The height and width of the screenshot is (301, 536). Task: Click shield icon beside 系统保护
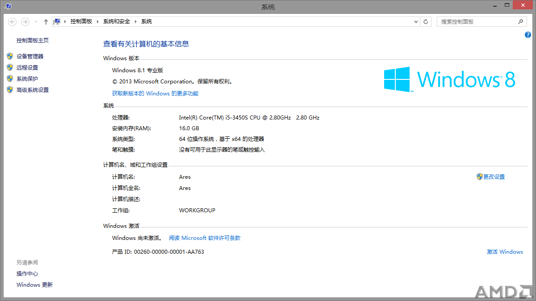coord(10,78)
